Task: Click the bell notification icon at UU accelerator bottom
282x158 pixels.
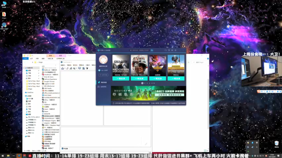Action: (x=114, y=103)
